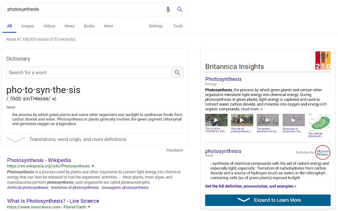This screenshot has height=211, width=338.
Task: Play the photosynthesis pronunciation audio
Action: click(54, 99)
